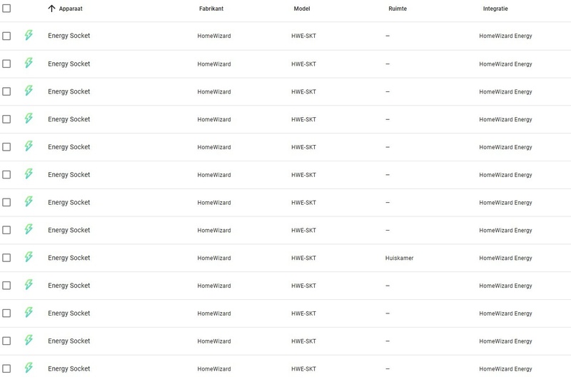Select the first Energy Socket row checkbox
Viewport: 571px width, 382px height.
pos(6,36)
